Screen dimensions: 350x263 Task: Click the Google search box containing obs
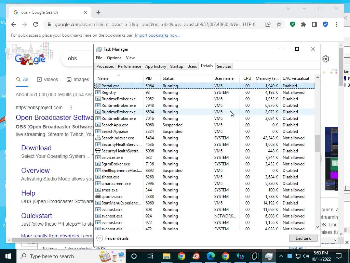(77, 58)
